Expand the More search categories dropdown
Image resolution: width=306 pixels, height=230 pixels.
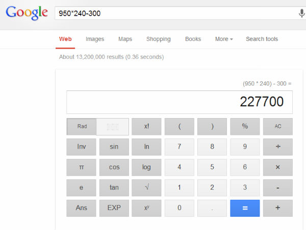[224, 39]
